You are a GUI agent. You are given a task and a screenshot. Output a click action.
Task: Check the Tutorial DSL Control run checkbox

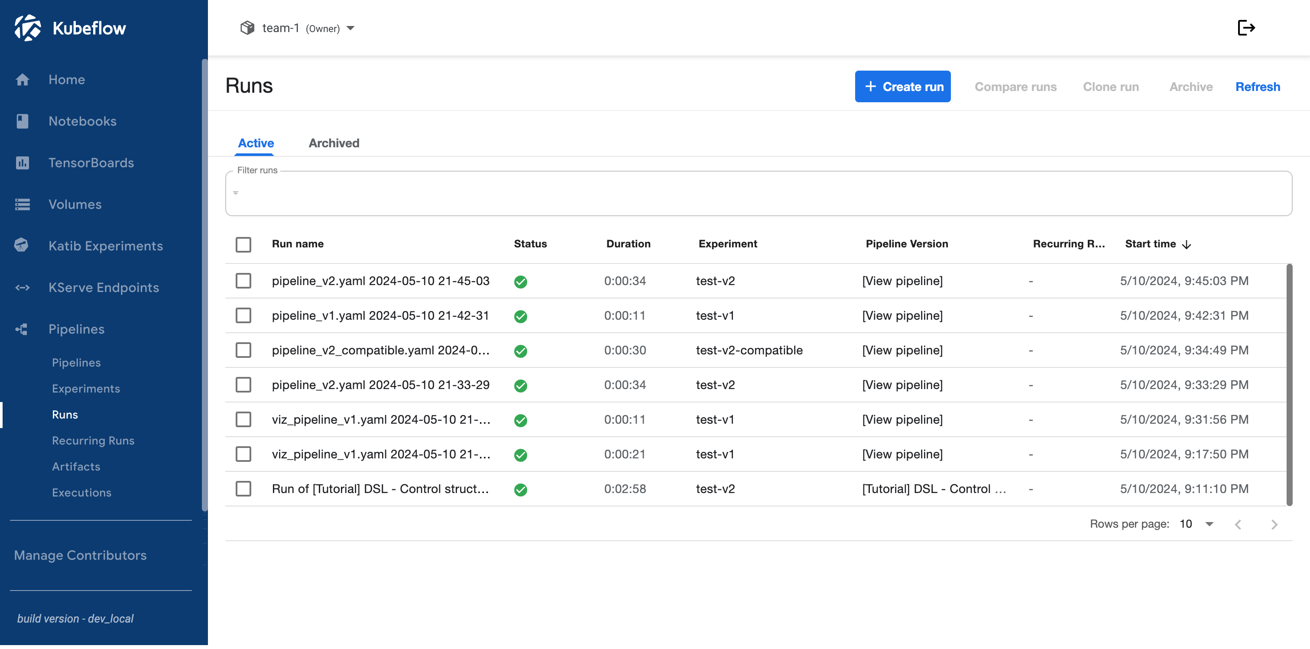point(243,489)
